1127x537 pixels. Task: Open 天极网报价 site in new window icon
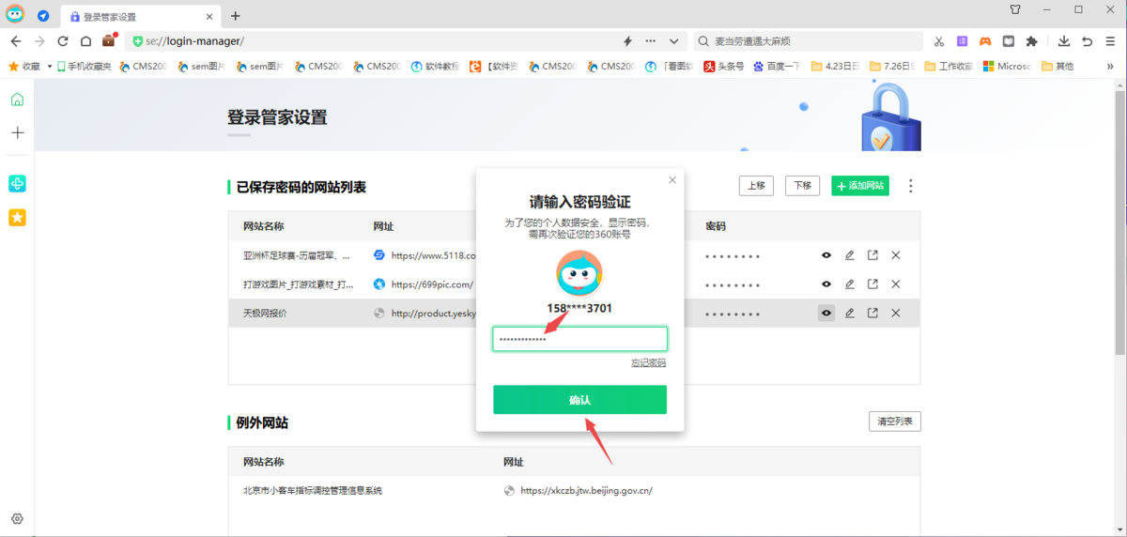pos(872,314)
